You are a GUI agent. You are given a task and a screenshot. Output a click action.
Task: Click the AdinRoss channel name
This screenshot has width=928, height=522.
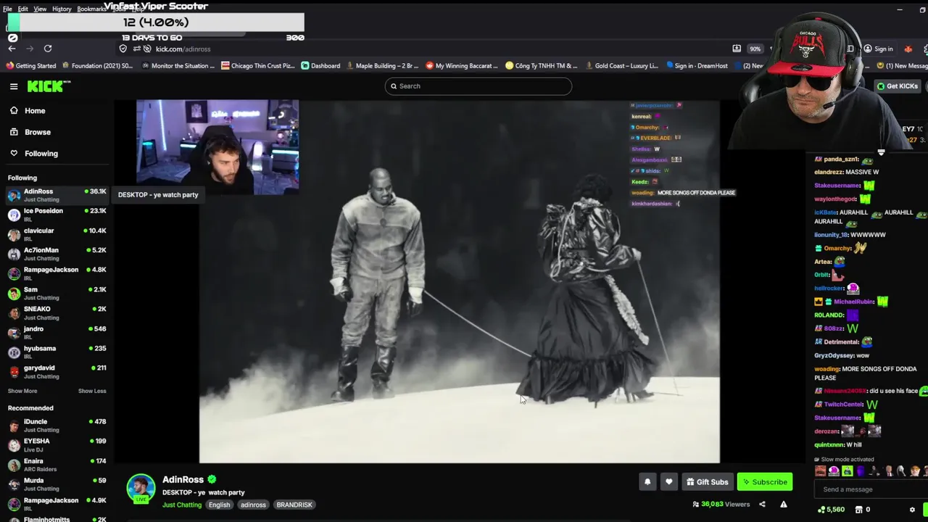coord(183,480)
